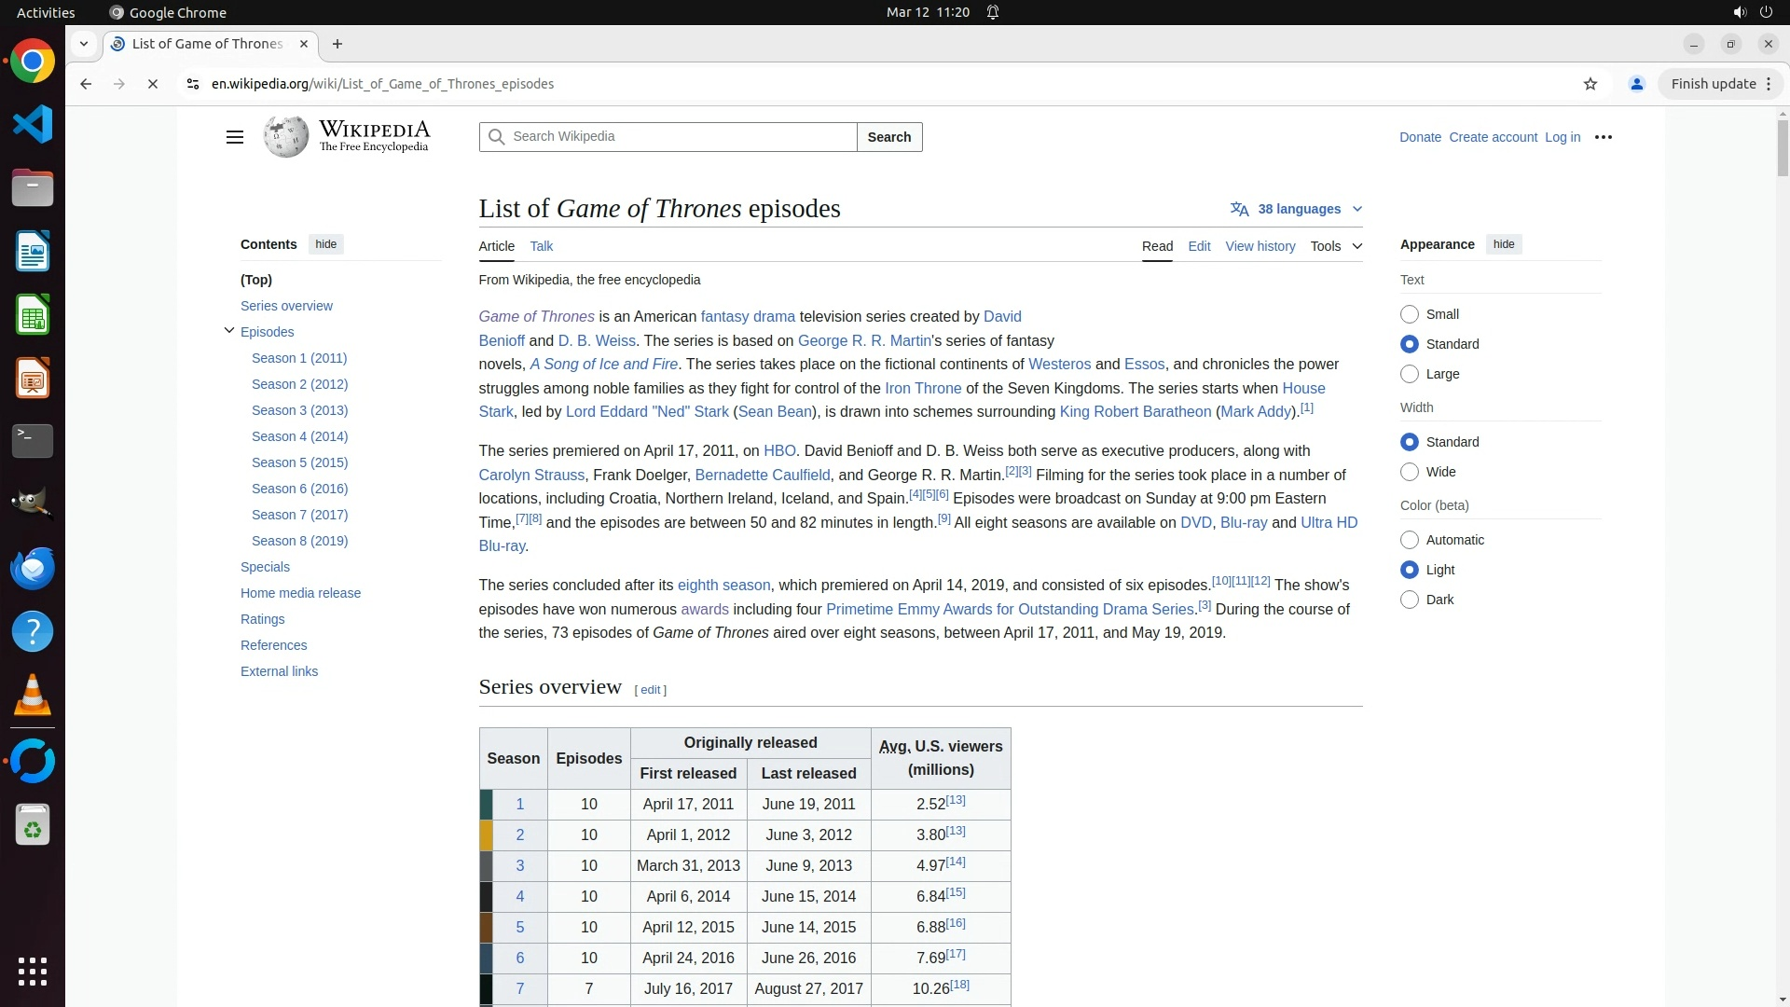
Task: Expand the 38 languages dropdown
Action: [1297, 209]
